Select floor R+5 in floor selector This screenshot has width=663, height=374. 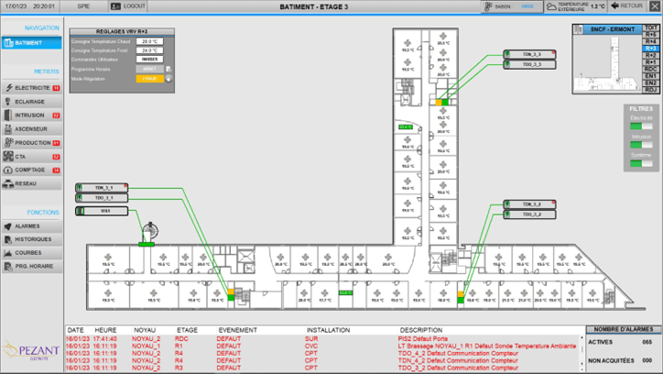click(x=650, y=36)
